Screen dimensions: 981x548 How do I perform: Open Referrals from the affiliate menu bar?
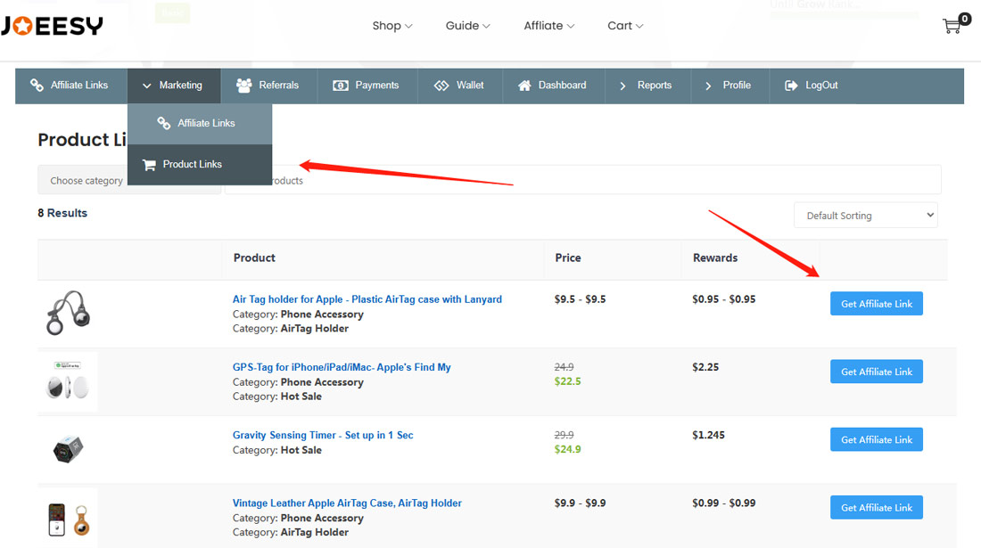(x=268, y=86)
